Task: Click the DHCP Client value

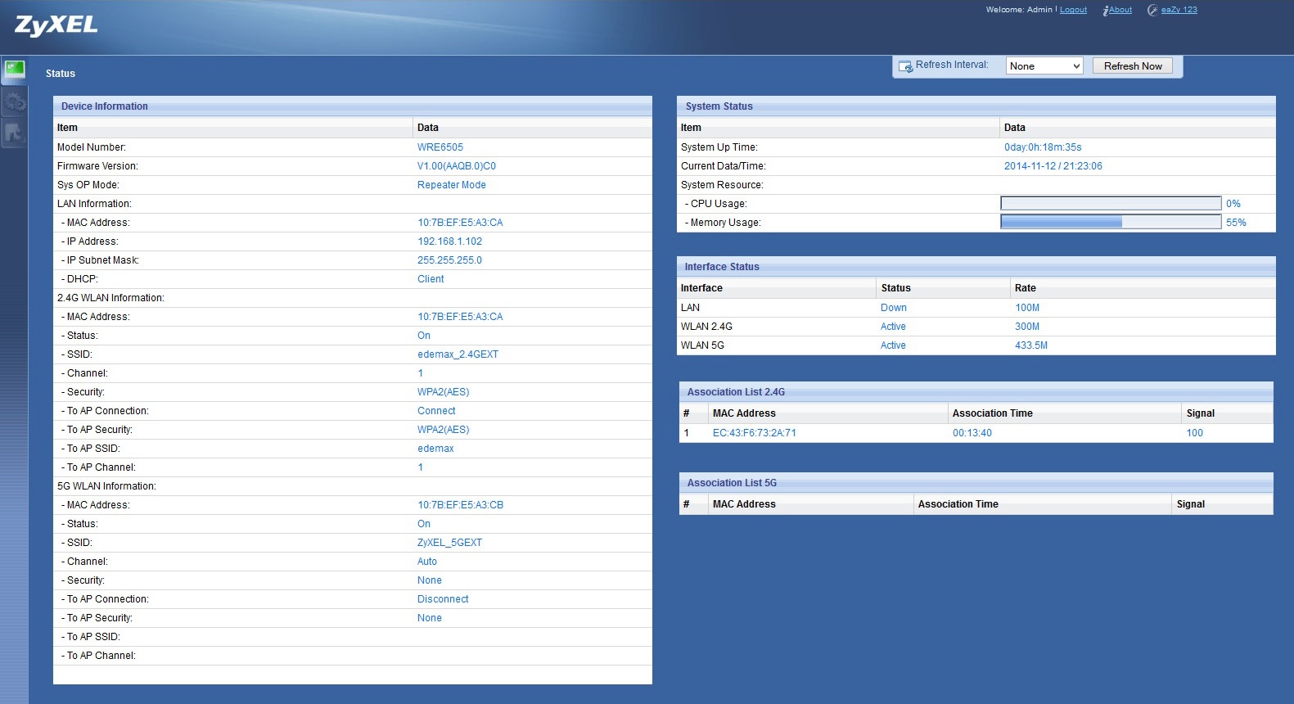Action: coord(431,279)
